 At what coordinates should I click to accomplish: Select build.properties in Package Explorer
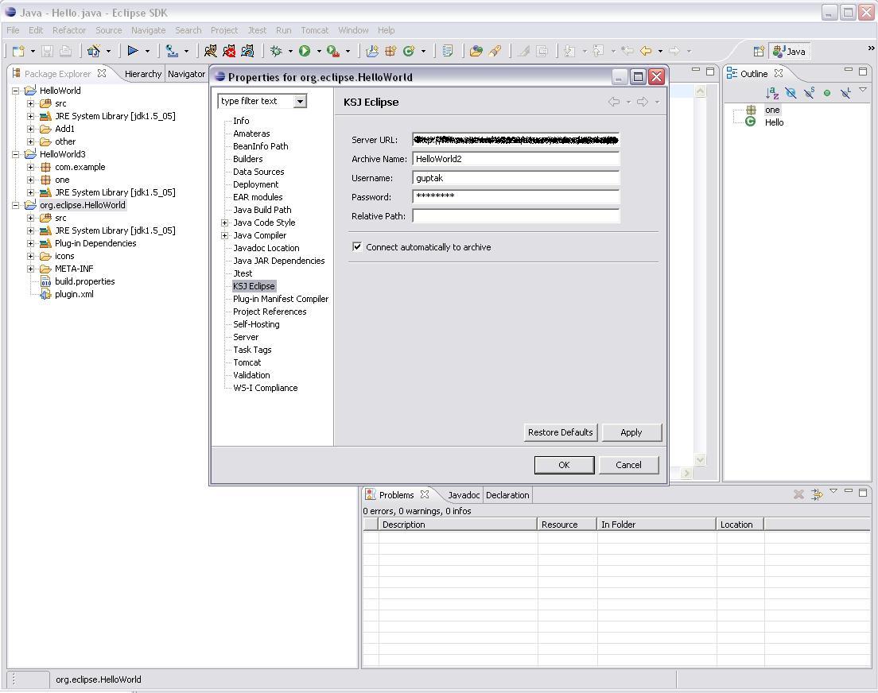(x=84, y=281)
